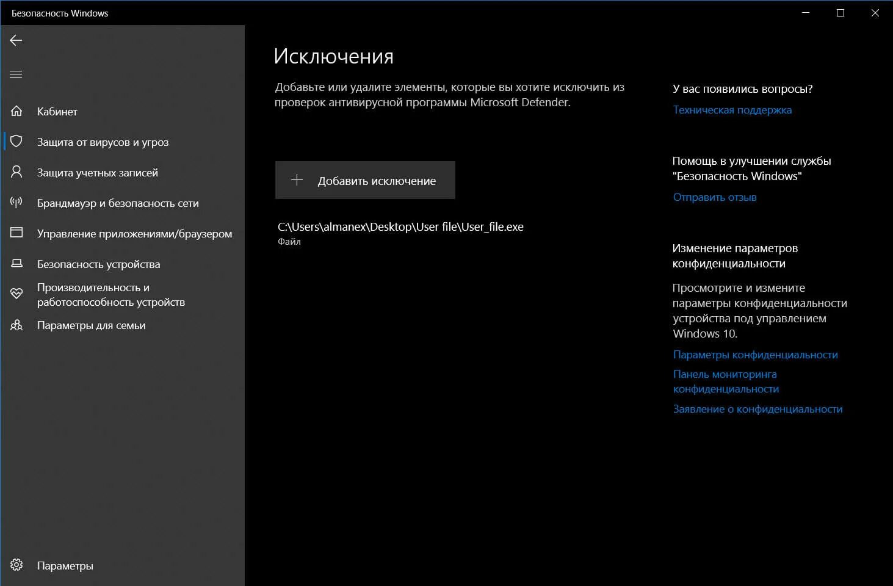This screenshot has height=586, width=893.
Task: Select Защита от вирусов и угроз menu item
Action: 103,142
